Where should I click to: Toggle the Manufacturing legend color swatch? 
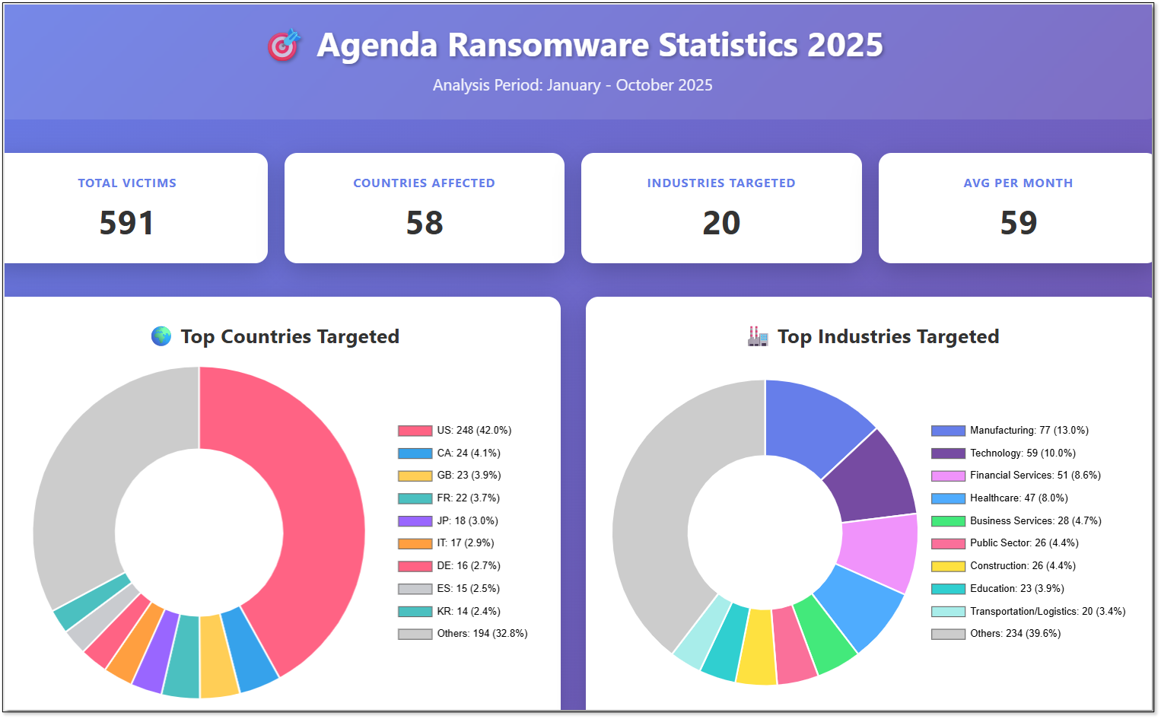click(948, 431)
